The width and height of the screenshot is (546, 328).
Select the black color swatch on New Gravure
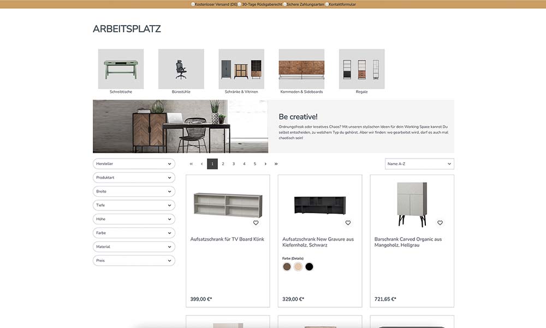(309, 267)
